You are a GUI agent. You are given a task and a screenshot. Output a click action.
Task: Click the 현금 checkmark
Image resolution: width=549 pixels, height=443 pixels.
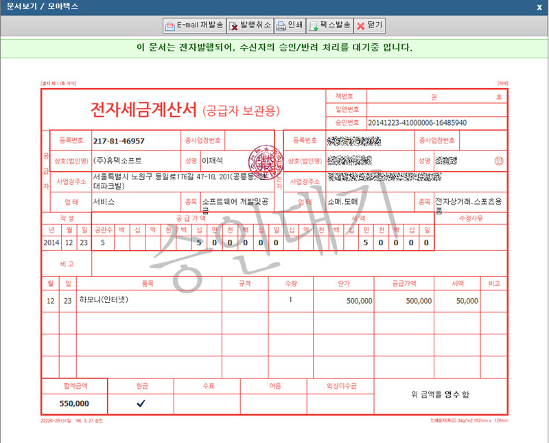click(x=141, y=403)
